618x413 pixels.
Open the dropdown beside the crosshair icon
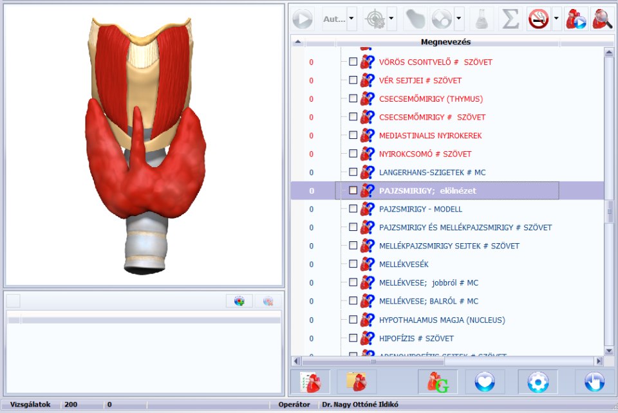[392, 18]
